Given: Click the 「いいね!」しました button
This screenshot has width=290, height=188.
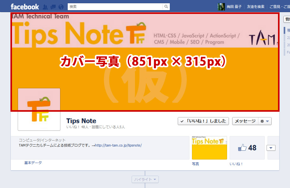Looking at the screenshot, I should tap(203, 121).
